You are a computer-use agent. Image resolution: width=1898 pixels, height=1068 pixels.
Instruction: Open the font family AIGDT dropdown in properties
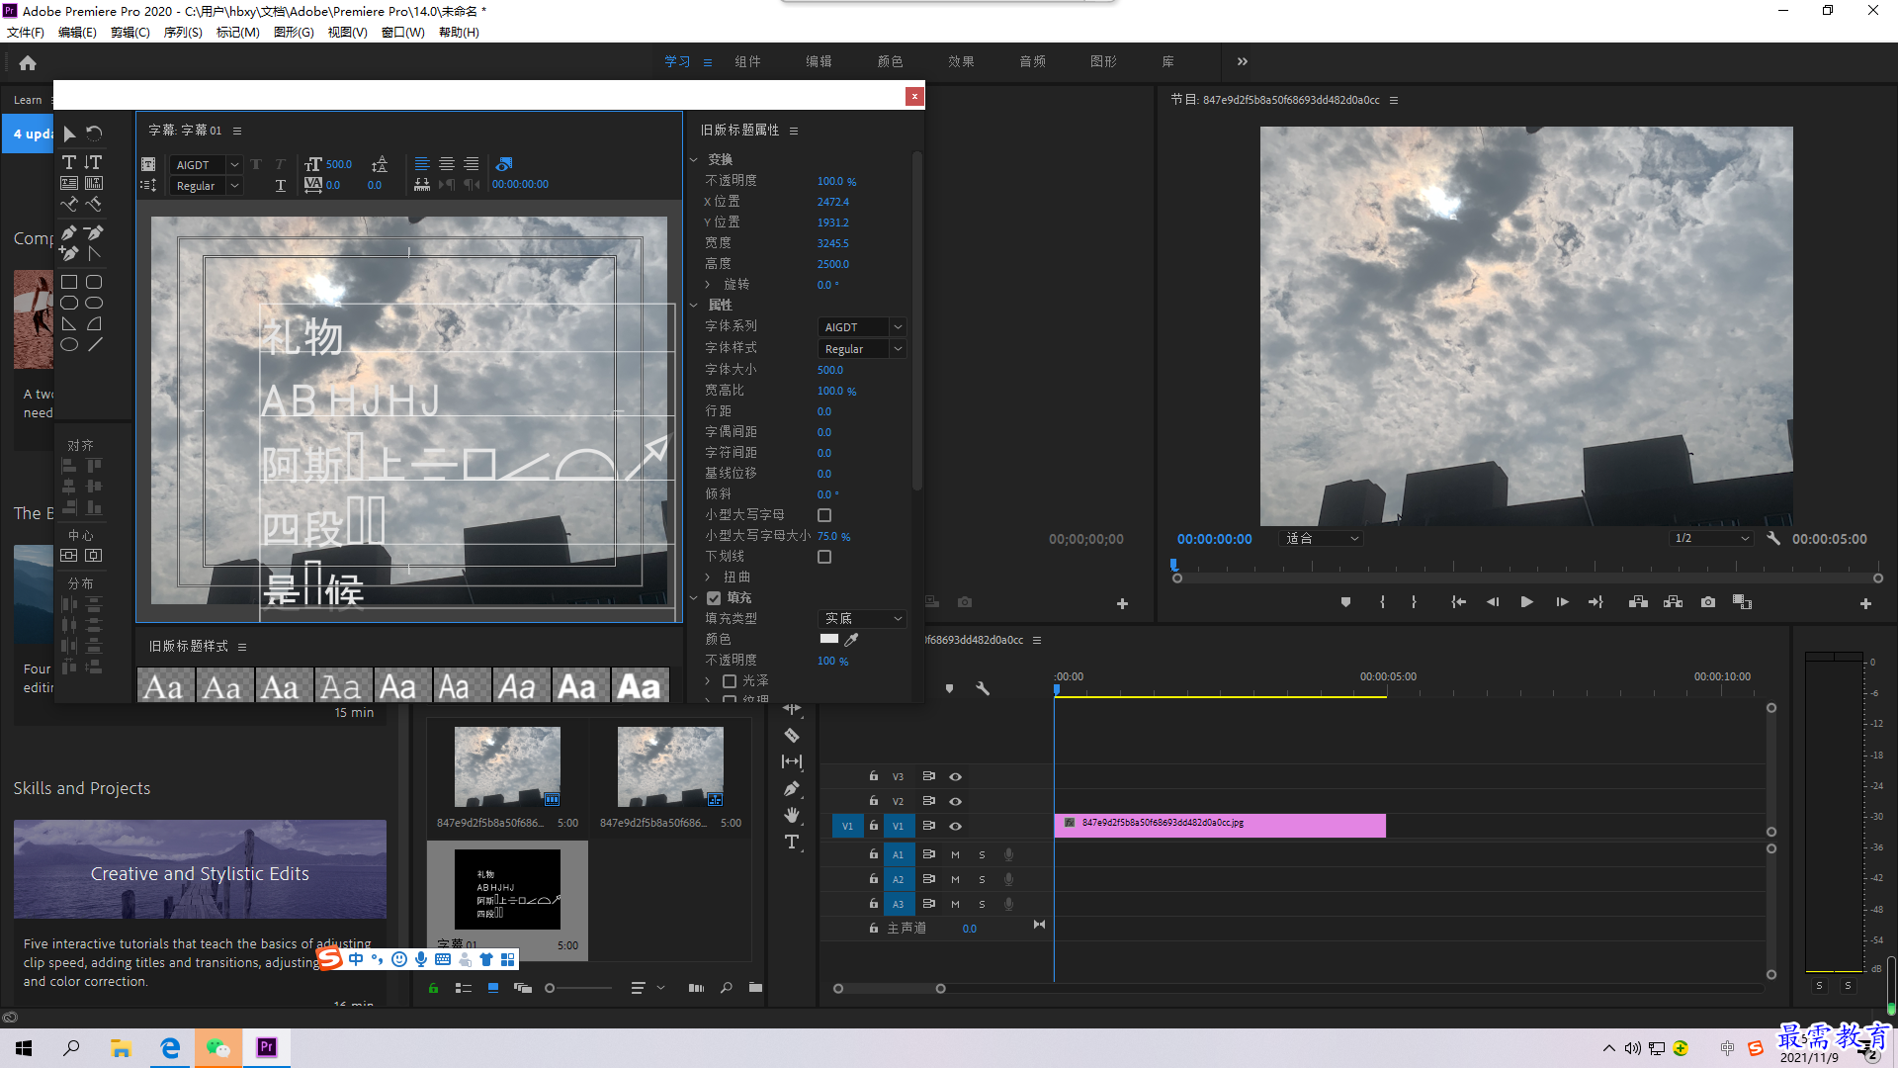[x=862, y=327]
